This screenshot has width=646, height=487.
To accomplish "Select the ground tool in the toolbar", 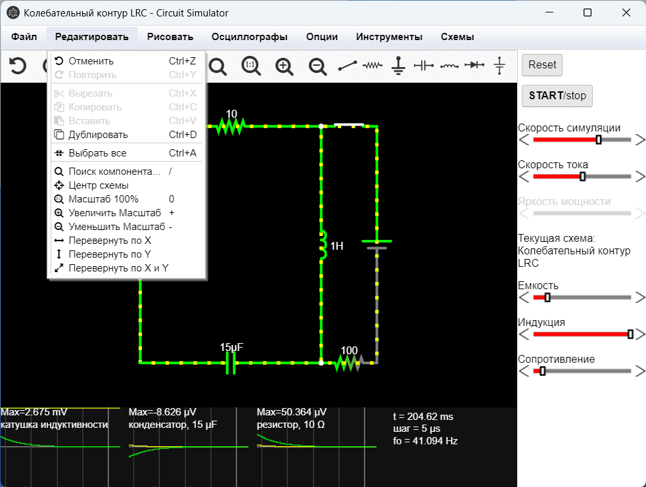I will pos(398,66).
